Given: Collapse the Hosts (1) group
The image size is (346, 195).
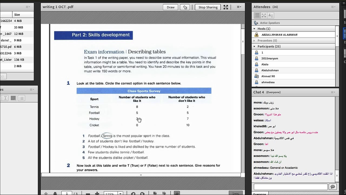Looking at the screenshot, I should click(x=254, y=29).
